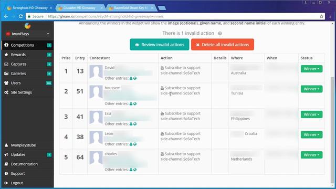
Task: Open Competitions in the sidebar
Action: [x=28, y=45]
